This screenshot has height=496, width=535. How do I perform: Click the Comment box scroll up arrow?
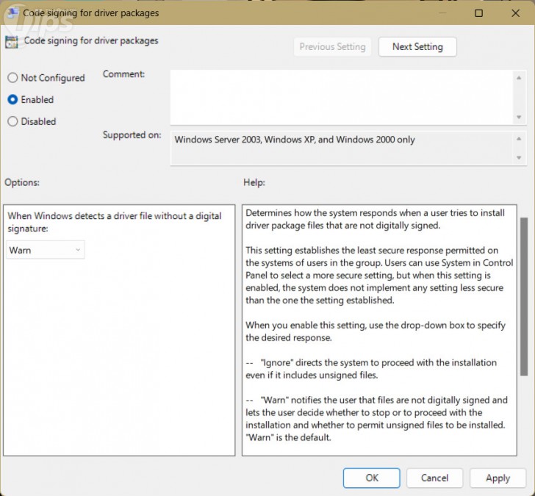(519, 78)
